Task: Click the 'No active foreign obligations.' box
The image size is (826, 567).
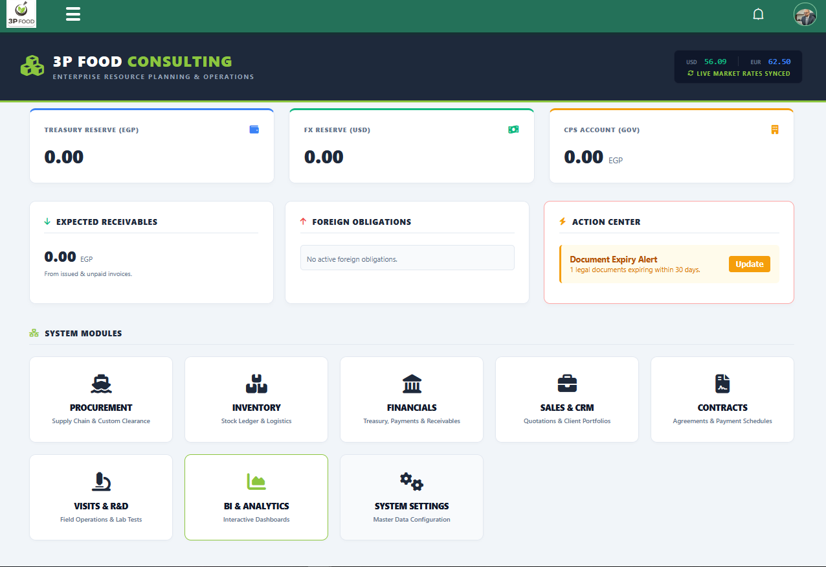Action: 407,257
